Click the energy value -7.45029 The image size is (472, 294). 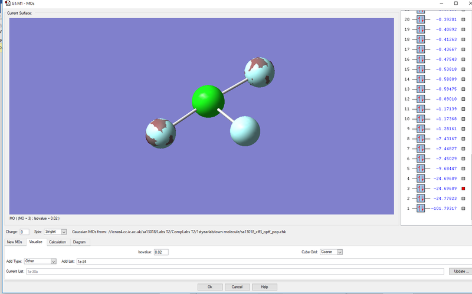click(447, 158)
